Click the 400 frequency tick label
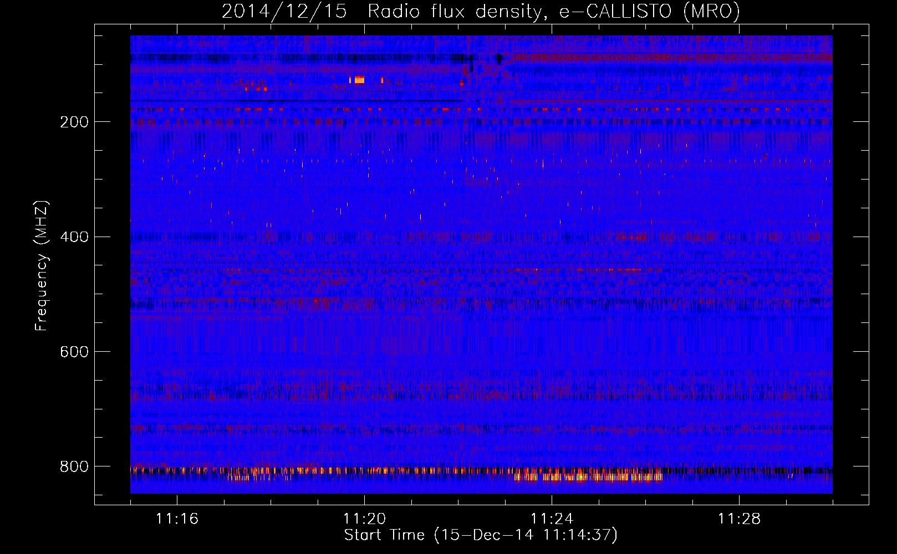 coord(74,237)
